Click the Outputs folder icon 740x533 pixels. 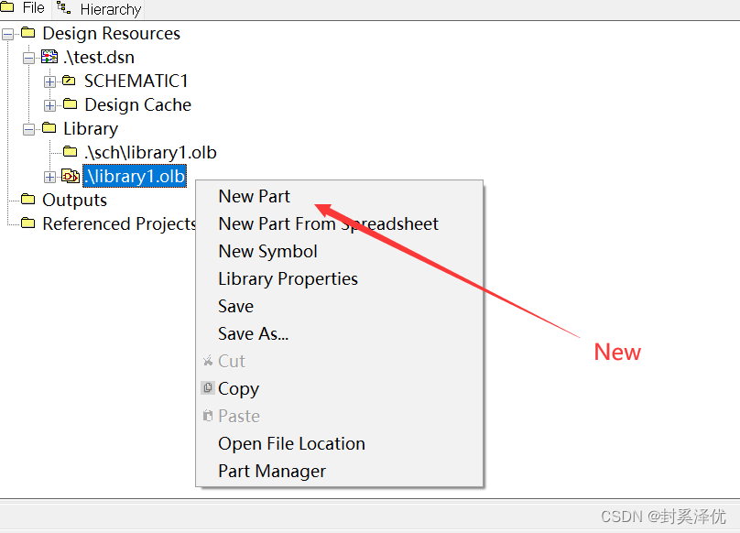pyautogui.click(x=28, y=200)
